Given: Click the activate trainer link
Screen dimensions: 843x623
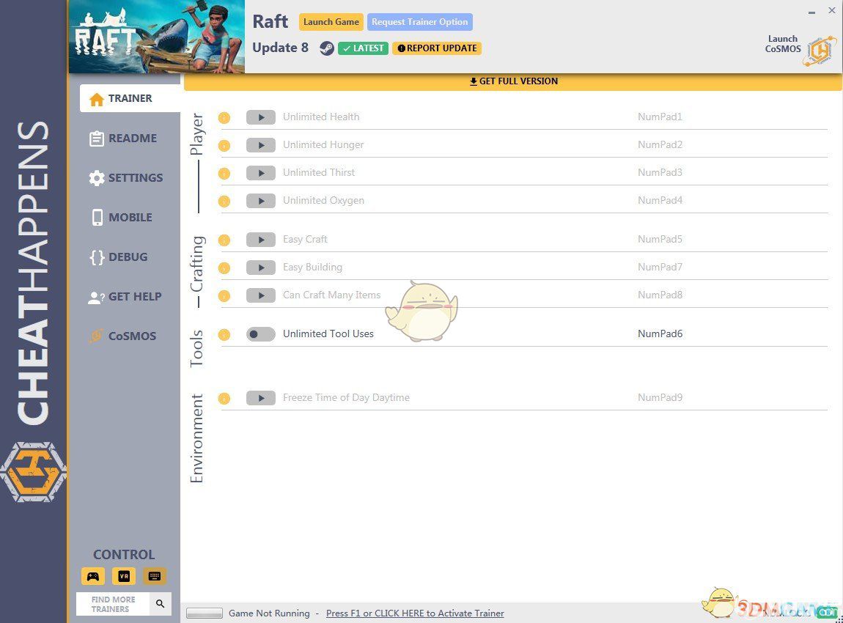Looking at the screenshot, I should click(x=415, y=613).
